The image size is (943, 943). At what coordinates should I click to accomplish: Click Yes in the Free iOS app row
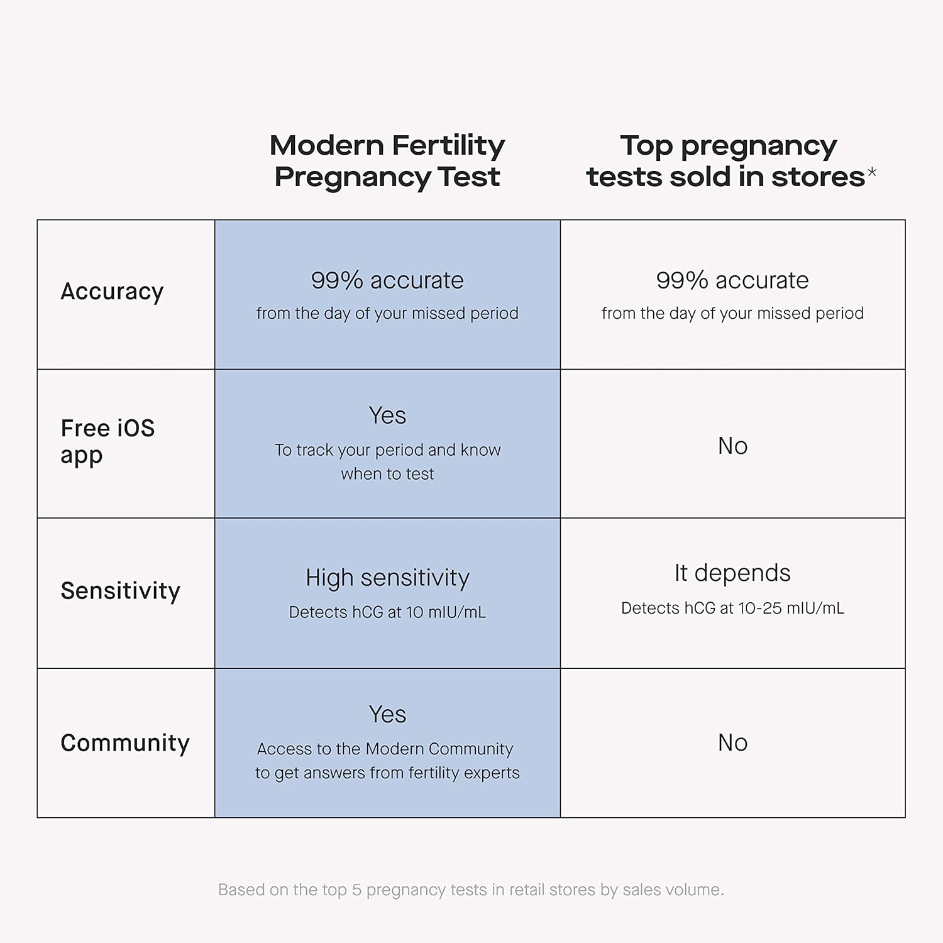pos(387,416)
